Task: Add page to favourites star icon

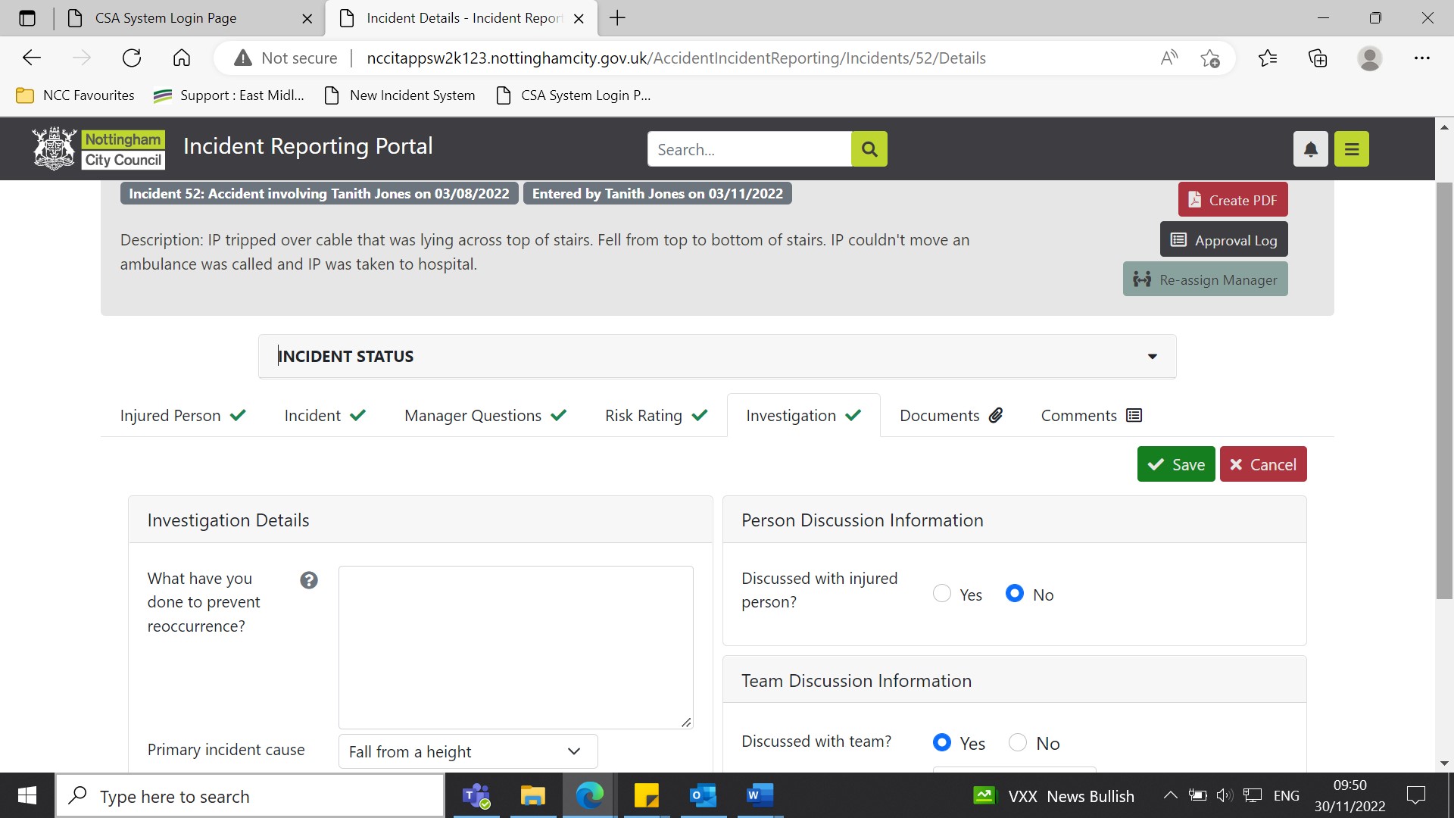Action: [1209, 58]
